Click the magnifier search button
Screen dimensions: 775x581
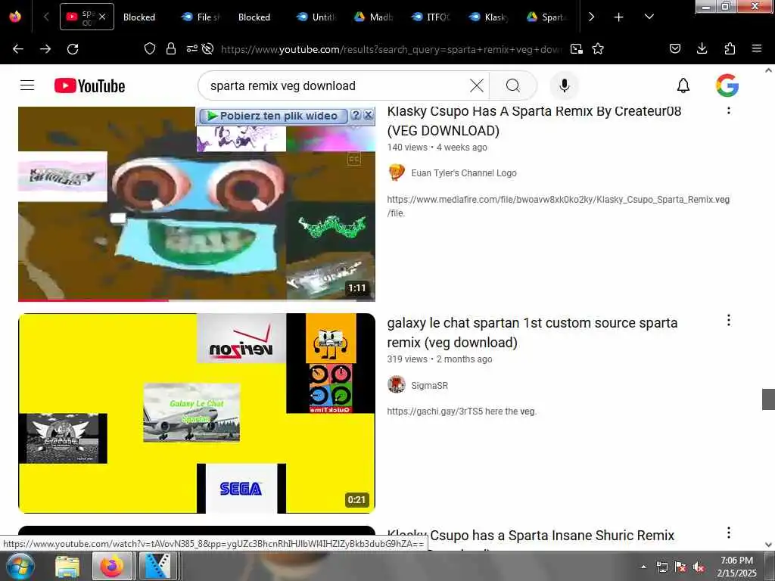point(513,85)
